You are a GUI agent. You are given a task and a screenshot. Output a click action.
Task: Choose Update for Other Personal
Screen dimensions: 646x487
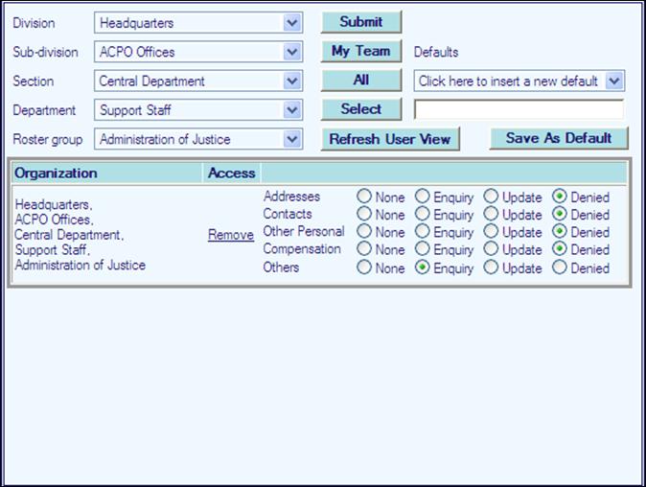click(x=491, y=232)
